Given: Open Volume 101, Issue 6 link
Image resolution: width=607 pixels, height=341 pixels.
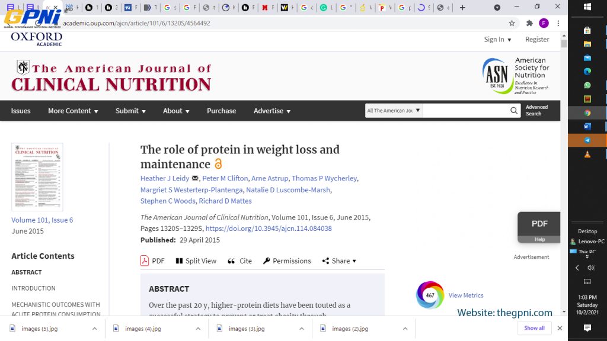Looking at the screenshot, I should (42, 220).
